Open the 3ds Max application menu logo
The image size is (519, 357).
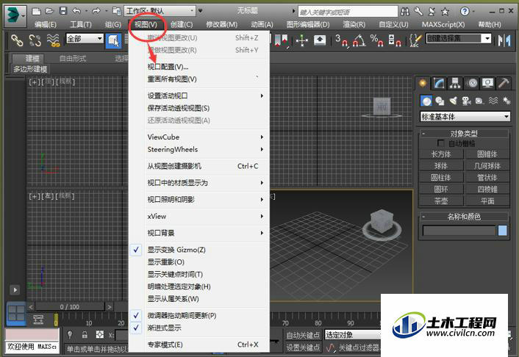point(15,16)
